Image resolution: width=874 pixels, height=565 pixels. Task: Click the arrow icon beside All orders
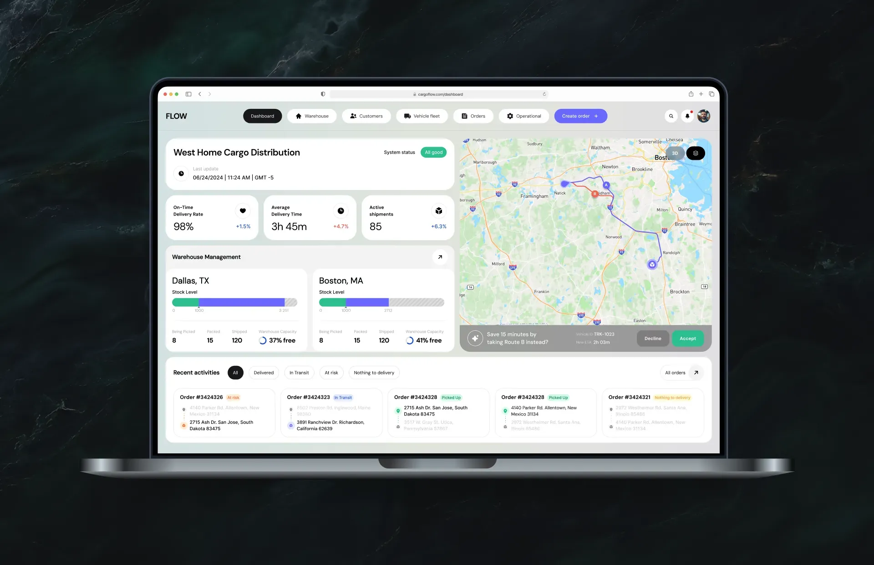click(696, 373)
